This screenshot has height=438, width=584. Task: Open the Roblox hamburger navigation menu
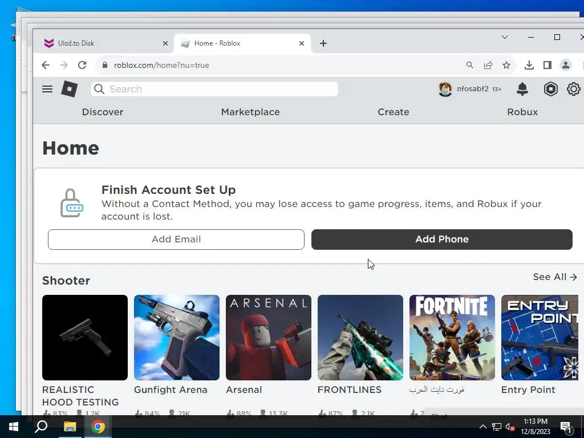[47, 89]
